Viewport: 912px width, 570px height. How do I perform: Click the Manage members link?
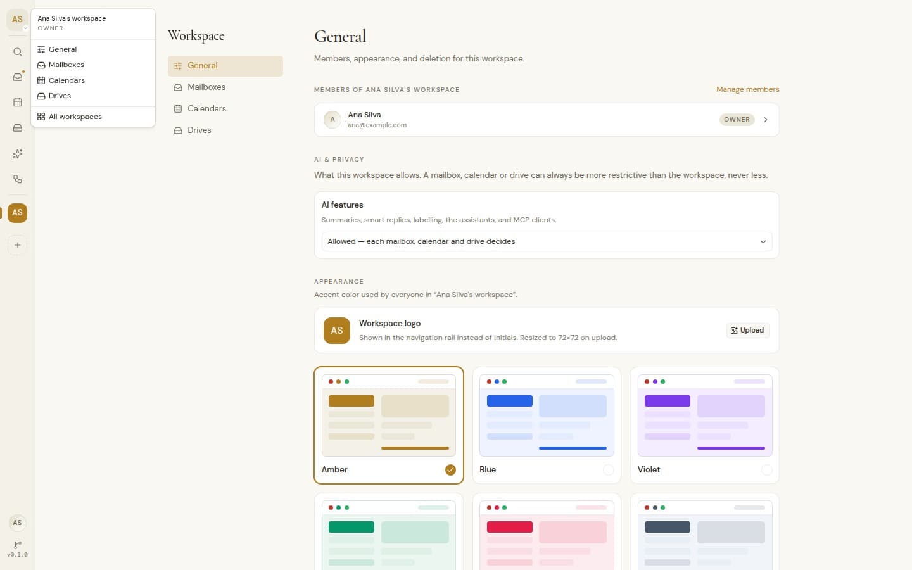pyautogui.click(x=747, y=89)
